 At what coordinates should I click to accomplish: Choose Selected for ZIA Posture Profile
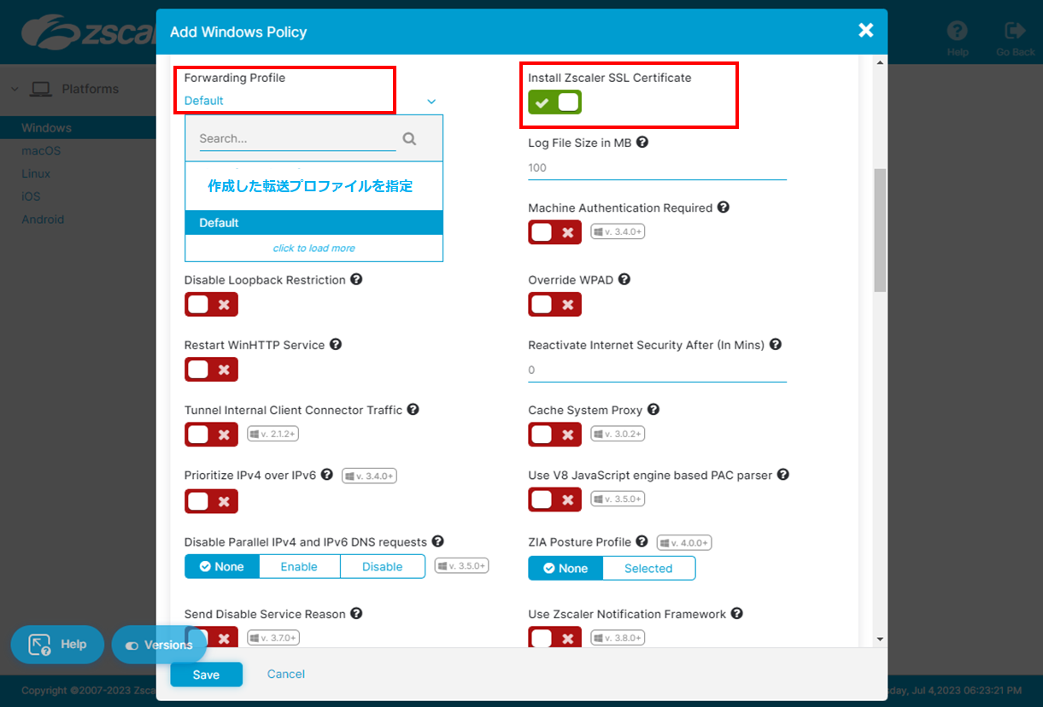(648, 569)
